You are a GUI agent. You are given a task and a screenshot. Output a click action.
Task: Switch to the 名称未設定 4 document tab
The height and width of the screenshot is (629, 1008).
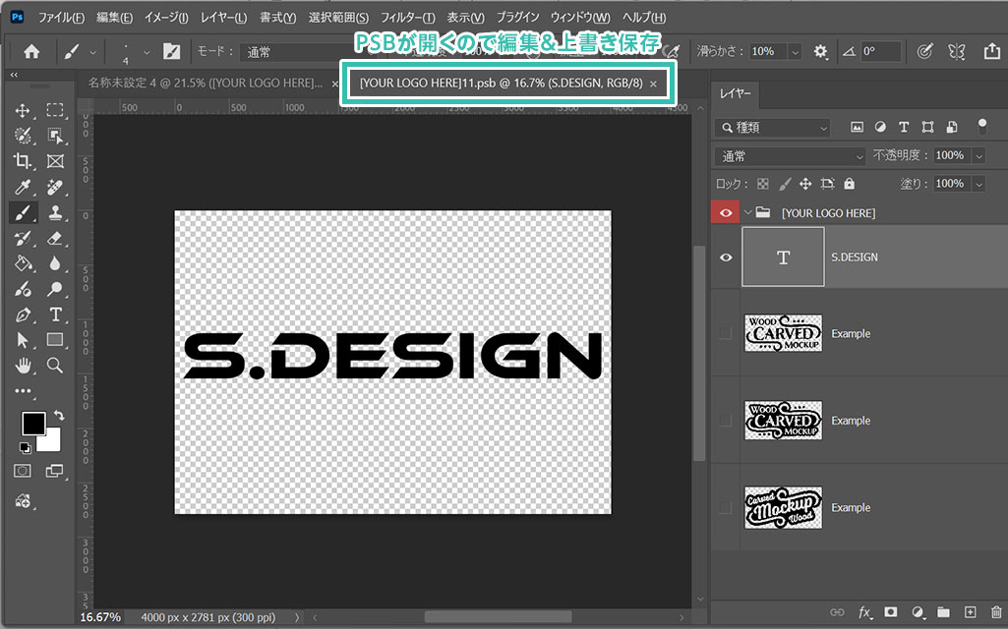205,84
